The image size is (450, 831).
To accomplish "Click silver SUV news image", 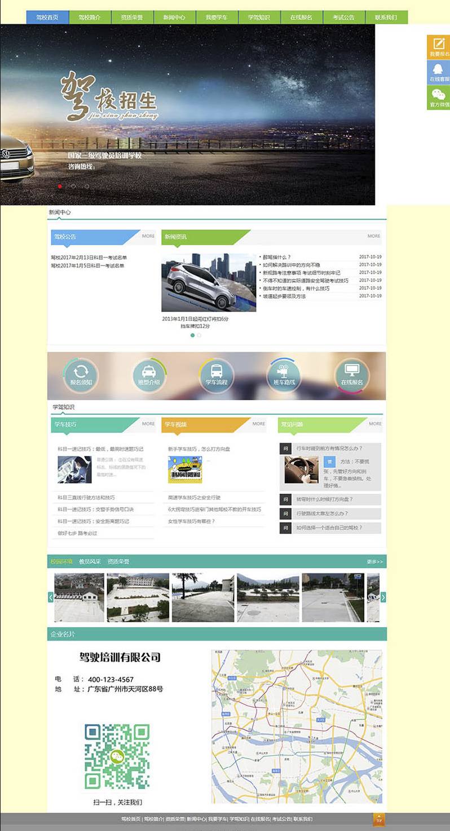I will click(x=209, y=282).
